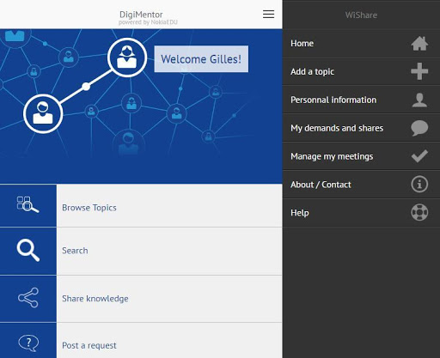Click the lifebuoy Help icon
The width and height of the screenshot is (440, 358).
[419, 212]
